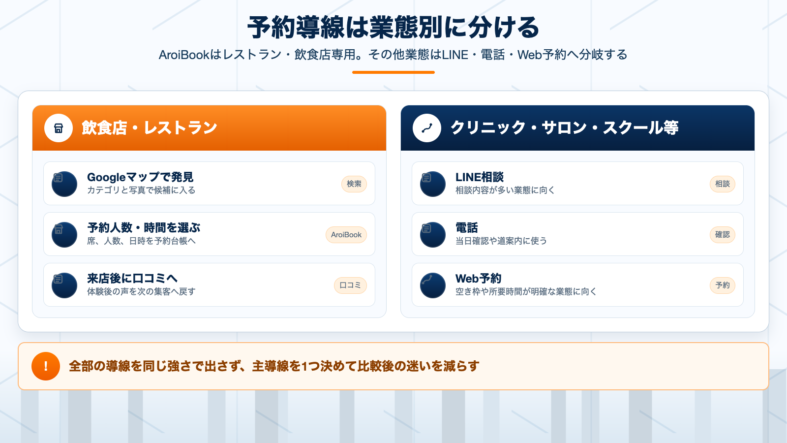Image resolution: width=787 pixels, height=443 pixels.
Task: Click the AroiBook tag
Action: pos(346,234)
